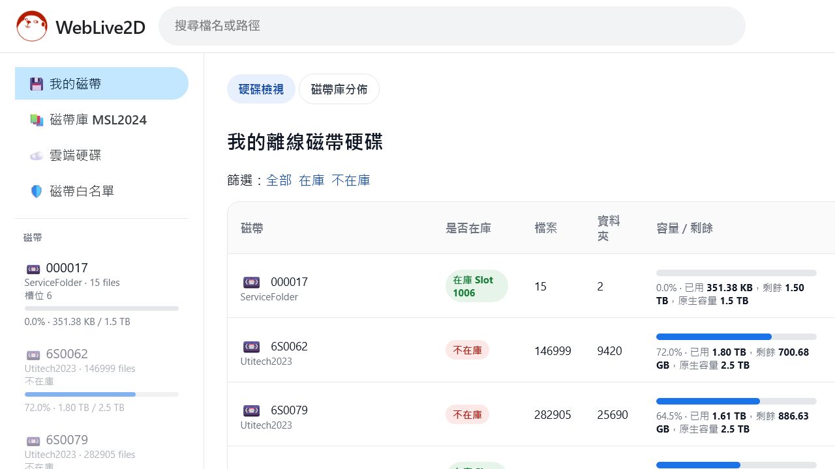Focus the 搜尋檔名或路徑 search field

[452, 26]
